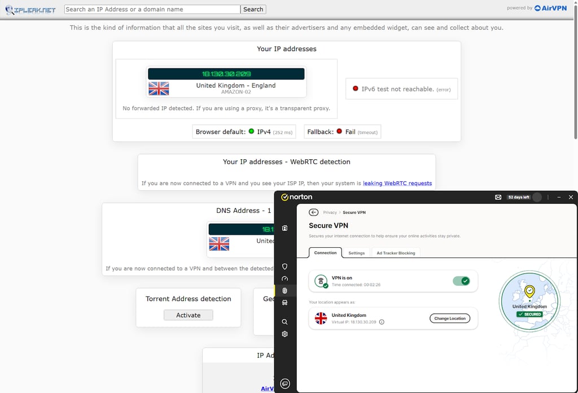Open the leaking WebRTC requests link
Screen dimensions: 578x393
[397, 183]
